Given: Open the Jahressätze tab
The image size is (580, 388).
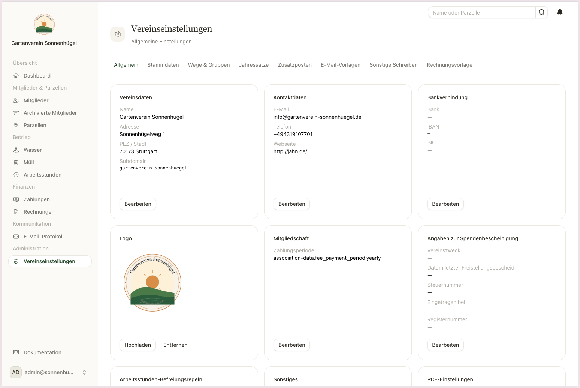Looking at the screenshot, I should point(254,65).
